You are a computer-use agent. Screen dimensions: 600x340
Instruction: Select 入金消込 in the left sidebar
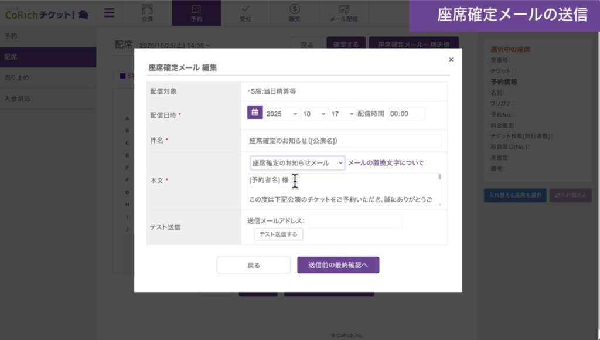pyautogui.click(x=17, y=98)
